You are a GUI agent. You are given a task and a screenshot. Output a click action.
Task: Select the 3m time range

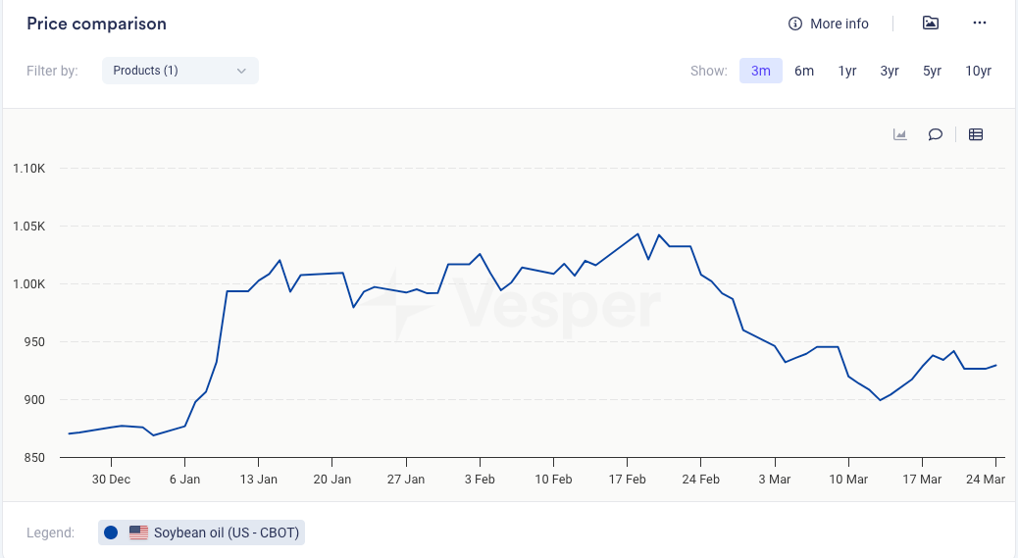pos(760,71)
